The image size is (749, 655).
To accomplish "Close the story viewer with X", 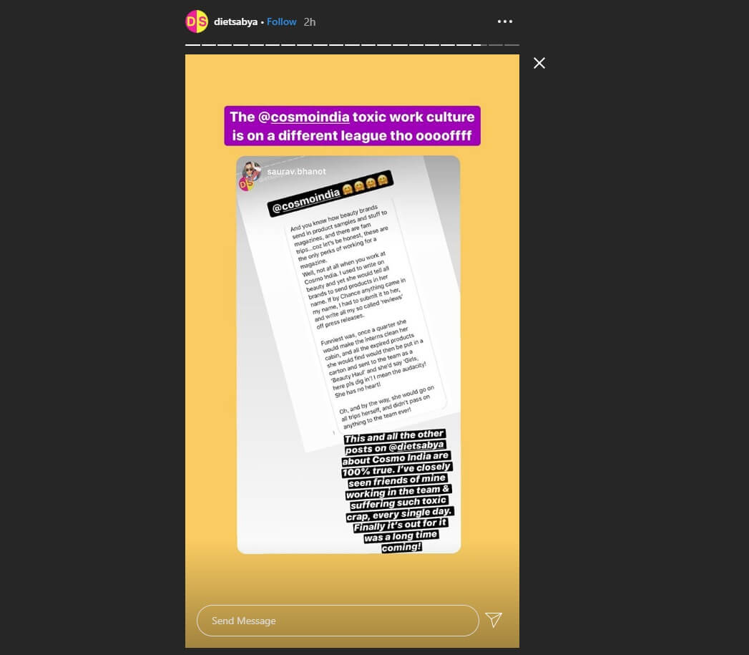I will pos(539,63).
